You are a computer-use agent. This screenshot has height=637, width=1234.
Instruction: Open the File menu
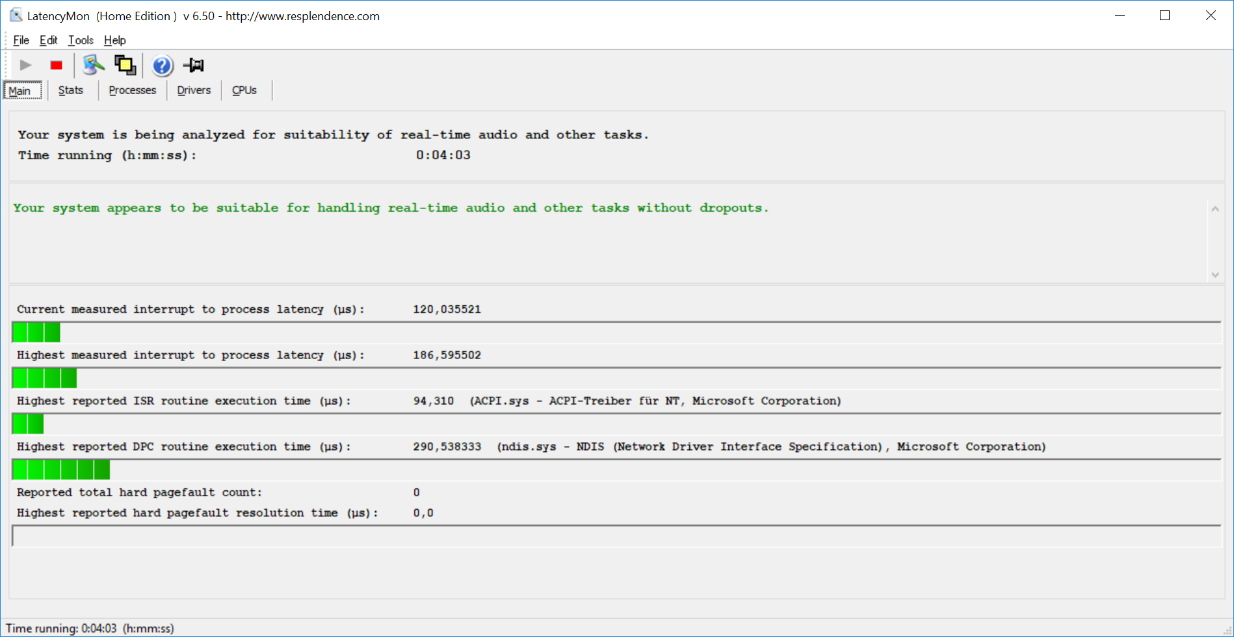coord(21,40)
